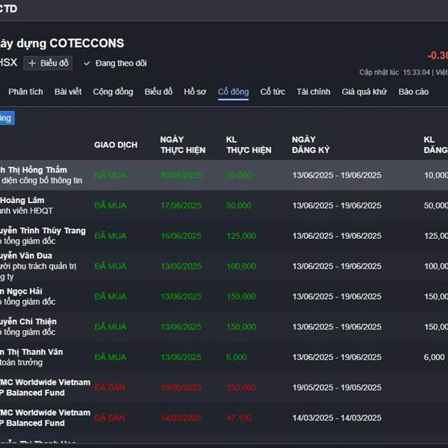Open the Giá quá khứ tab

[x=364, y=92]
